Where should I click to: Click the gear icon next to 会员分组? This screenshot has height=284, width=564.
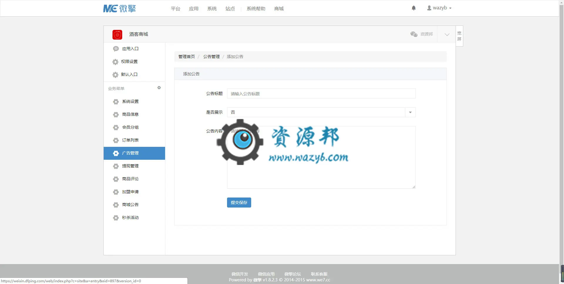(116, 127)
